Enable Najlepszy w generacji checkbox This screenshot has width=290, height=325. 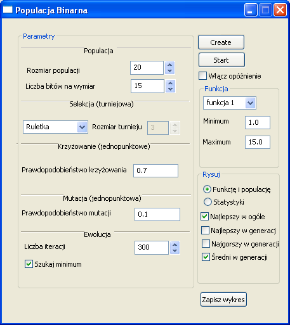[x=205, y=231]
